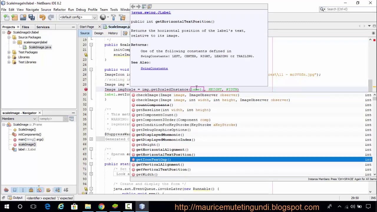
Task: Close the Start Page tab
Action: click(x=99, y=27)
